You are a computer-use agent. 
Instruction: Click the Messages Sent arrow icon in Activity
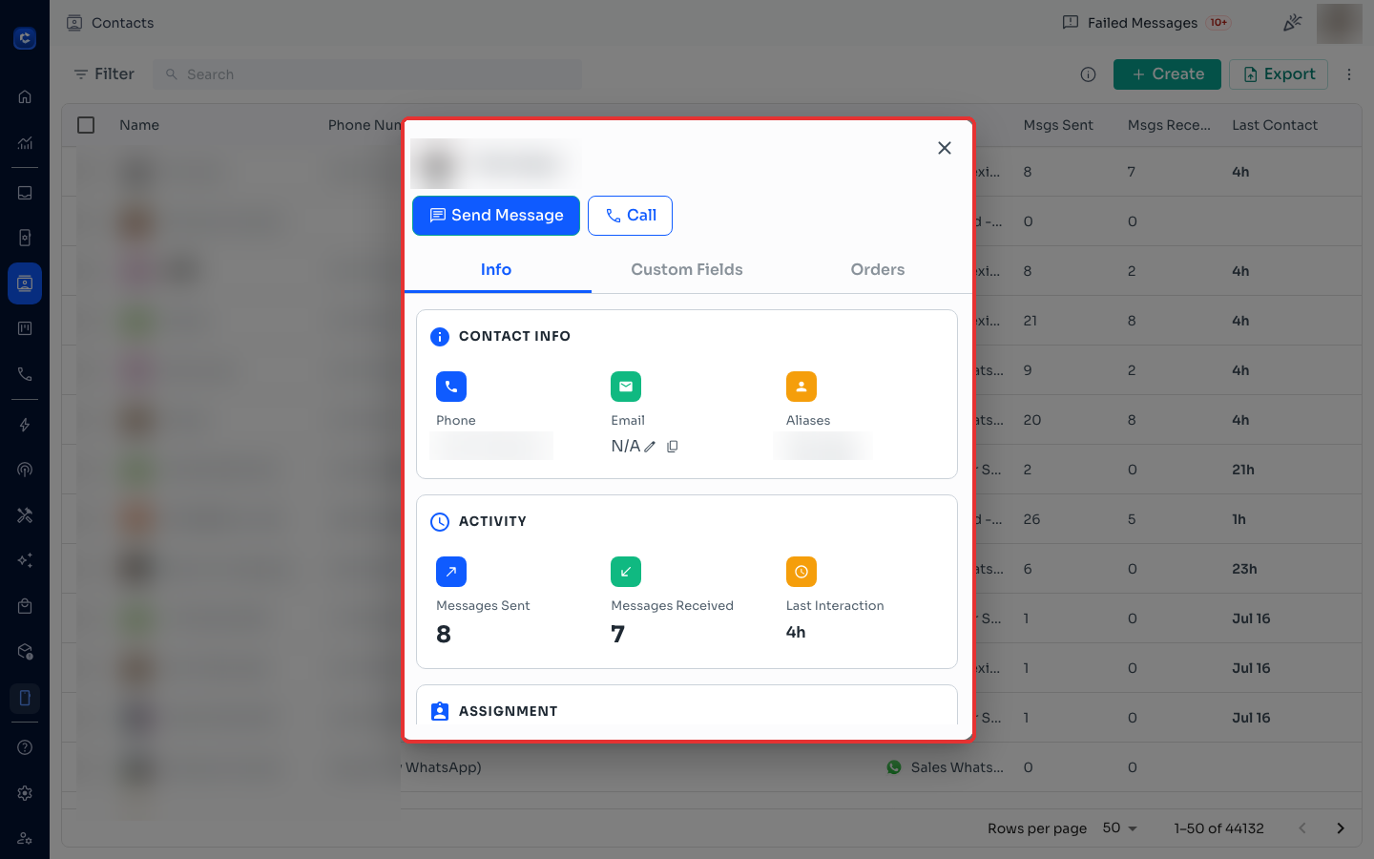click(x=451, y=572)
